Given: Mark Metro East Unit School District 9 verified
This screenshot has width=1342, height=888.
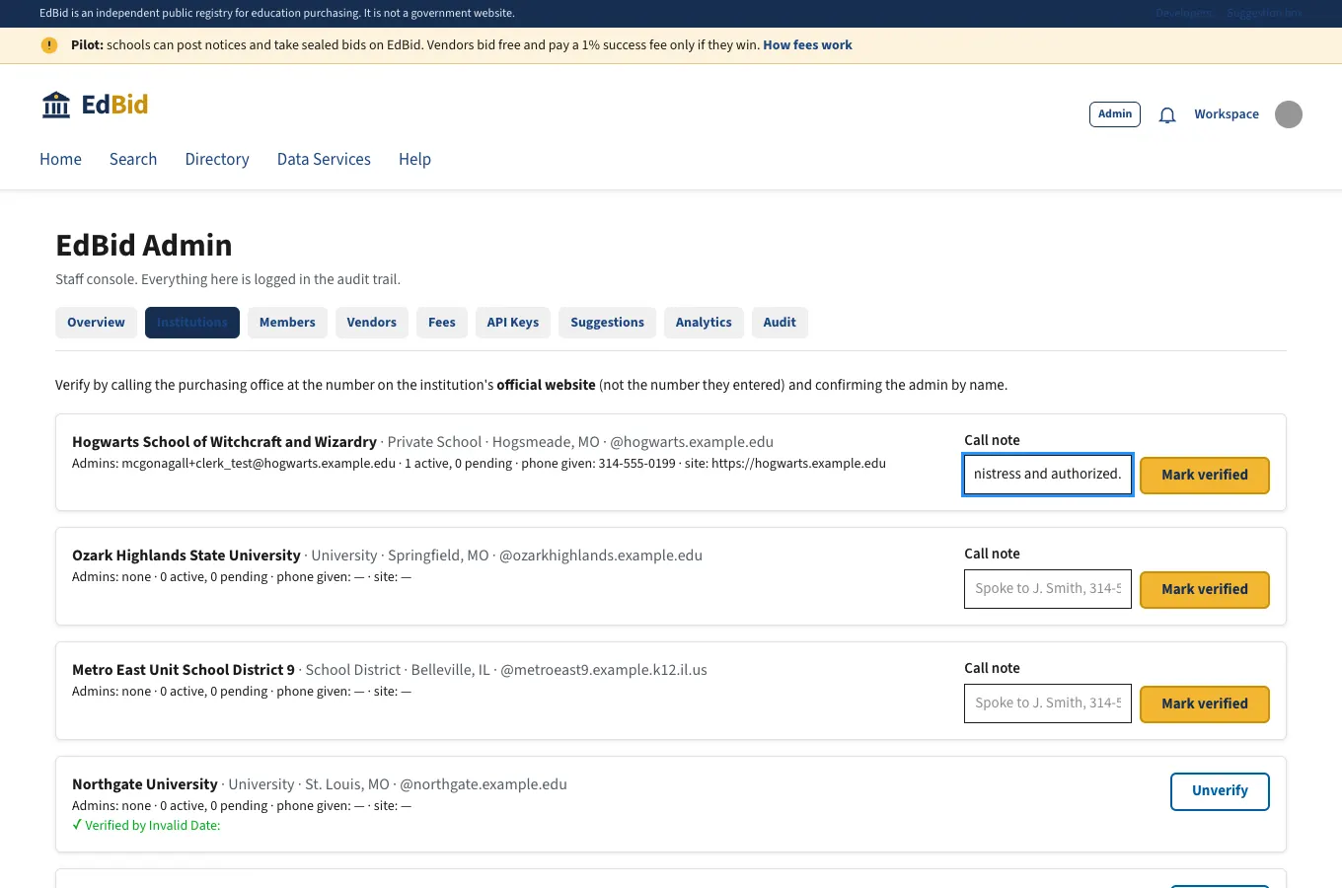Looking at the screenshot, I should (x=1205, y=704).
